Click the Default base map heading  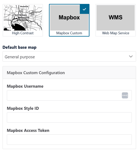coord(19,47)
